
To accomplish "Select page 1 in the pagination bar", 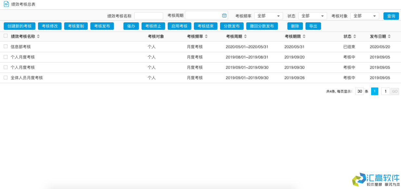I will [374, 91].
